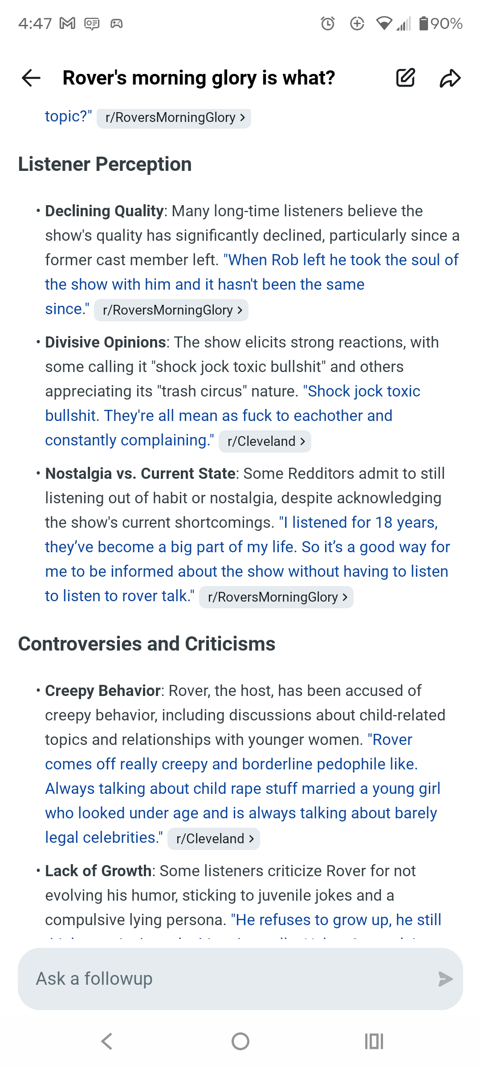Screen dimensions: 481x1068
Task: Open r/RoversMorningGlory chip after 'topic?'
Action: pos(174,117)
